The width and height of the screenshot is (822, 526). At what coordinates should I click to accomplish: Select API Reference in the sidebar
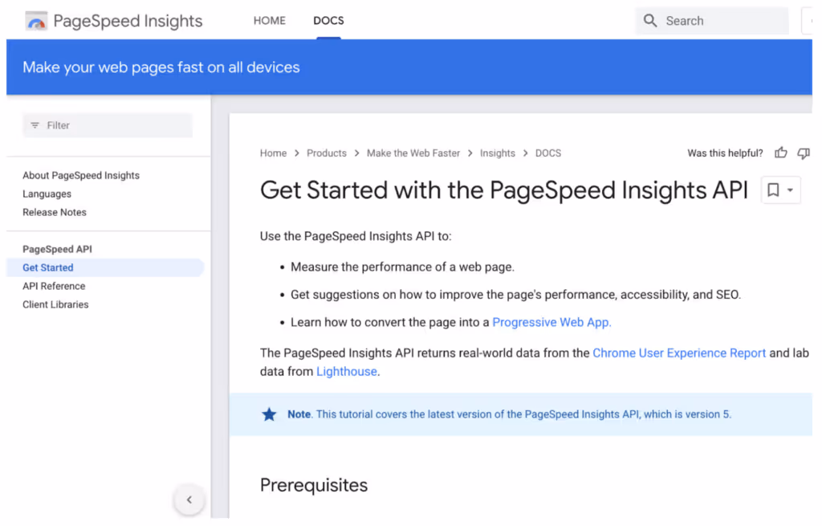(54, 286)
